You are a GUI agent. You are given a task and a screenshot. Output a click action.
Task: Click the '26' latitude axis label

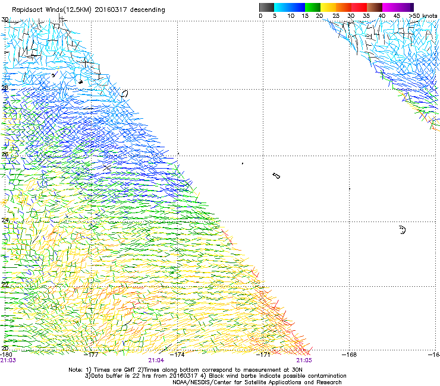[5, 154]
